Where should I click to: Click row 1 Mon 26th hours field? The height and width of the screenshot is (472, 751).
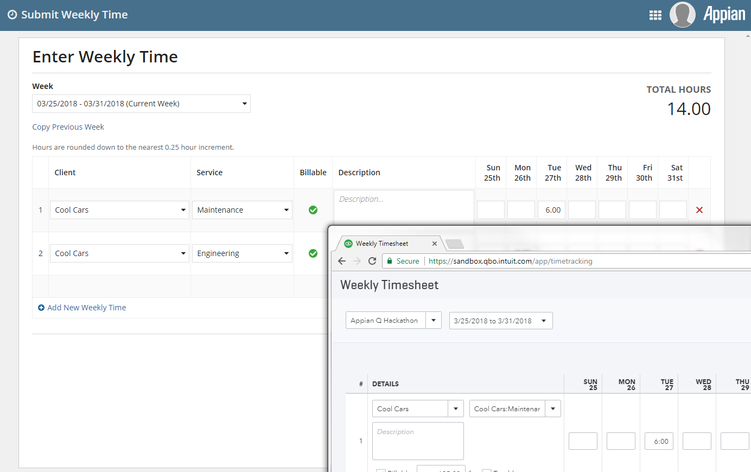(x=521, y=210)
